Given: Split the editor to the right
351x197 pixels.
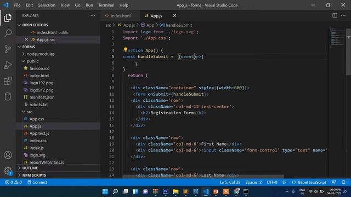Looking at the screenshot, I should [335, 15].
